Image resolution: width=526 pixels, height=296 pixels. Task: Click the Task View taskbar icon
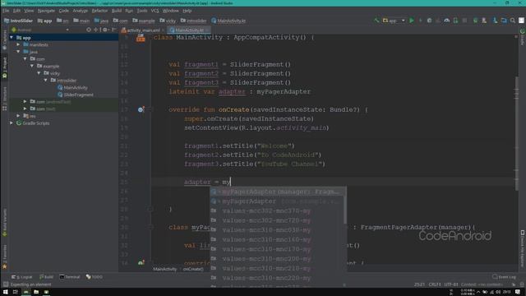(x=16, y=292)
